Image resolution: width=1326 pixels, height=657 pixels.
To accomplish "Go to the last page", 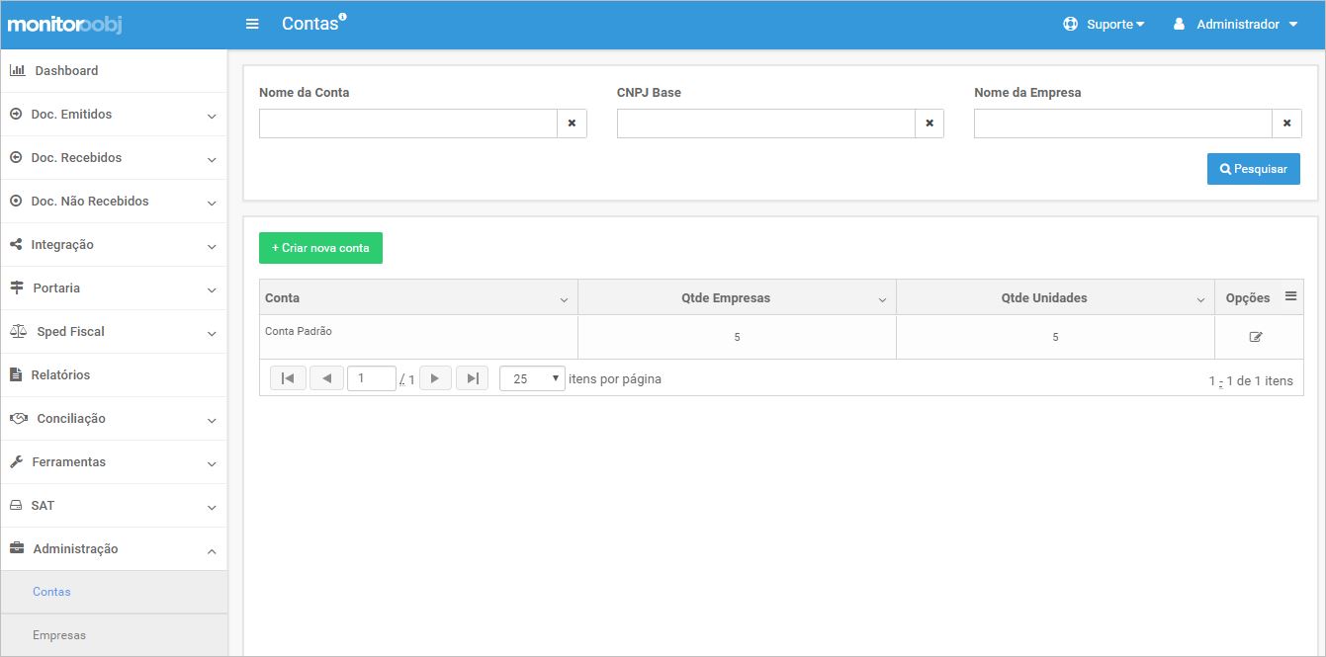I will point(473,378).
